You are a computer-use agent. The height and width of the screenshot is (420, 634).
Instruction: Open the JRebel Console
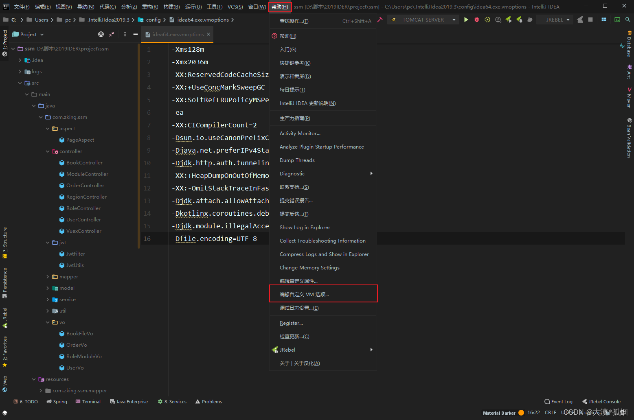click(x=601, y=402)
